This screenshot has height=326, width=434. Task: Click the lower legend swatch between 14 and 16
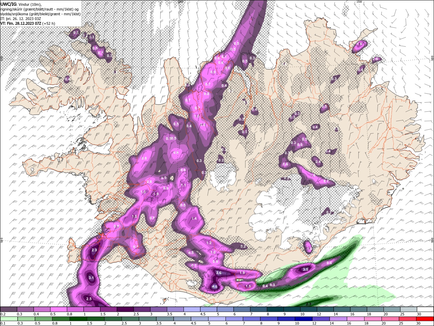coord(338,319)
